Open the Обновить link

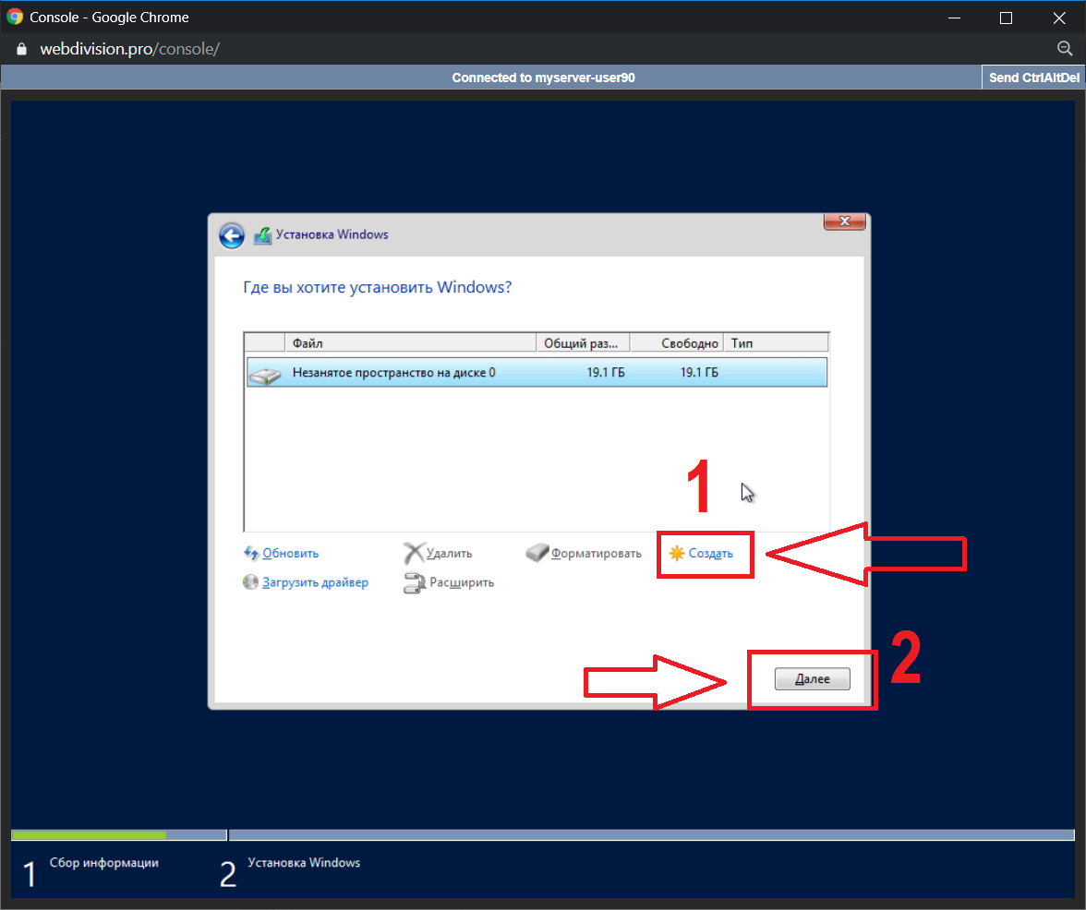pyautogui.click(x=290, y=554)
